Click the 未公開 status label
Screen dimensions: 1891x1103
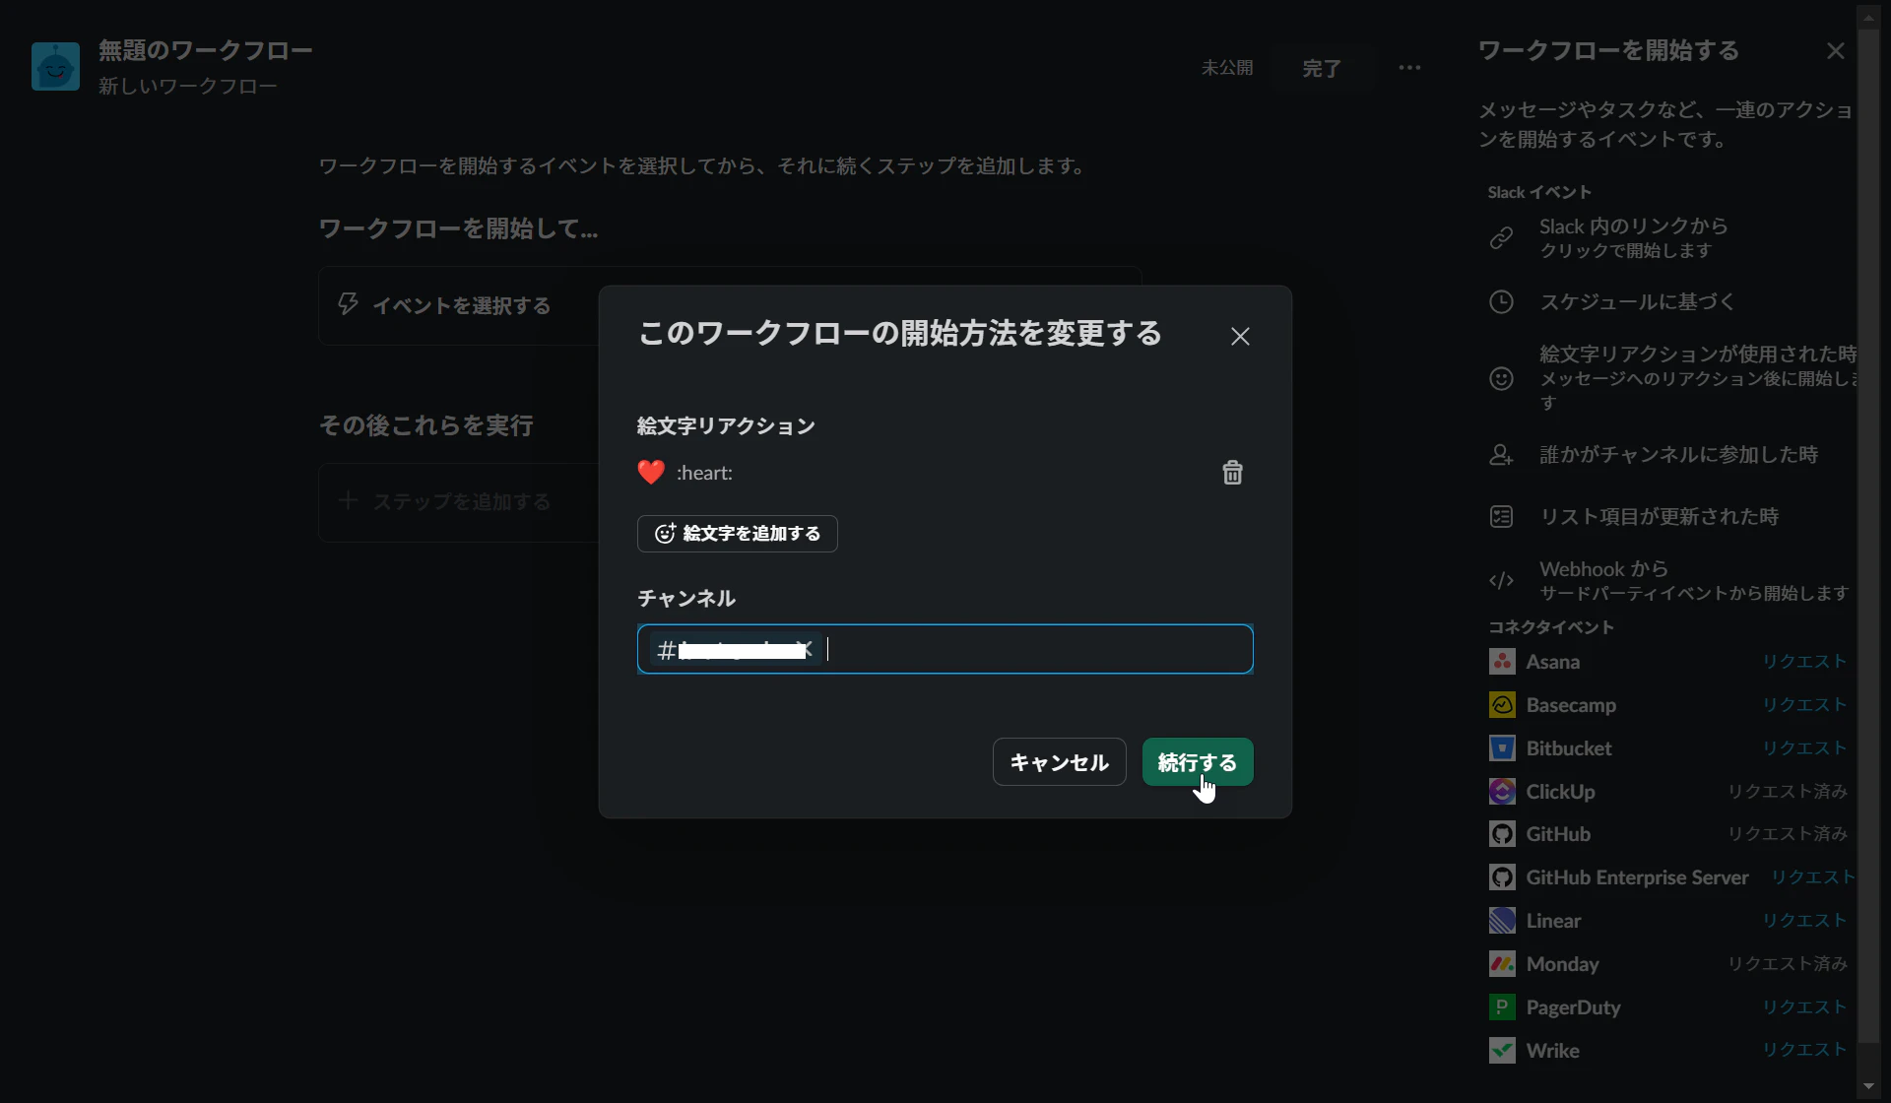(x=1227, y=68)
